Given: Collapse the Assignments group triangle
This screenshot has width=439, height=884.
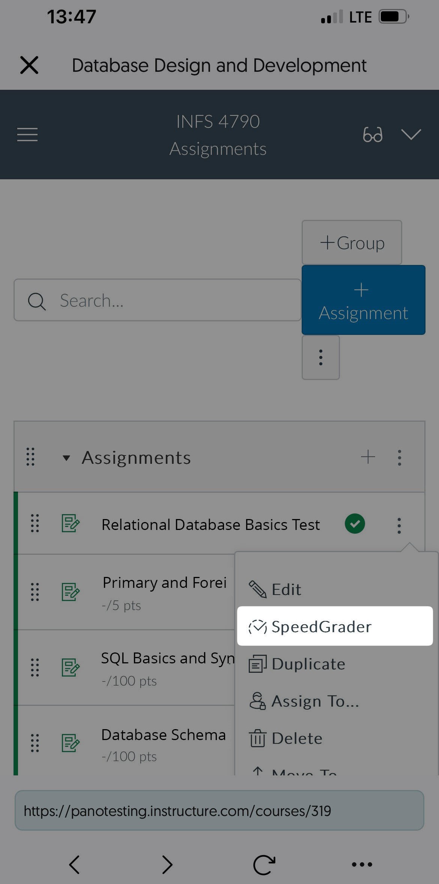Looking at the screenshot, I should [66, 458].
